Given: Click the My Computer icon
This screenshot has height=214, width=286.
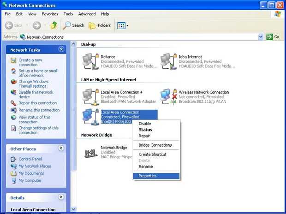Looking at the screenshot, I should pyautogui.click(x=13, y=180).
